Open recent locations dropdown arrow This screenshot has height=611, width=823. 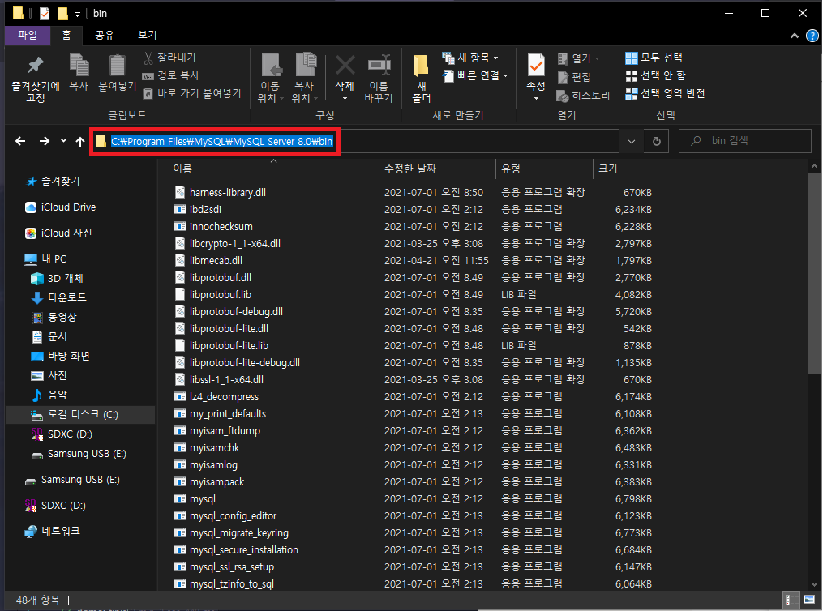coord(63,140)
